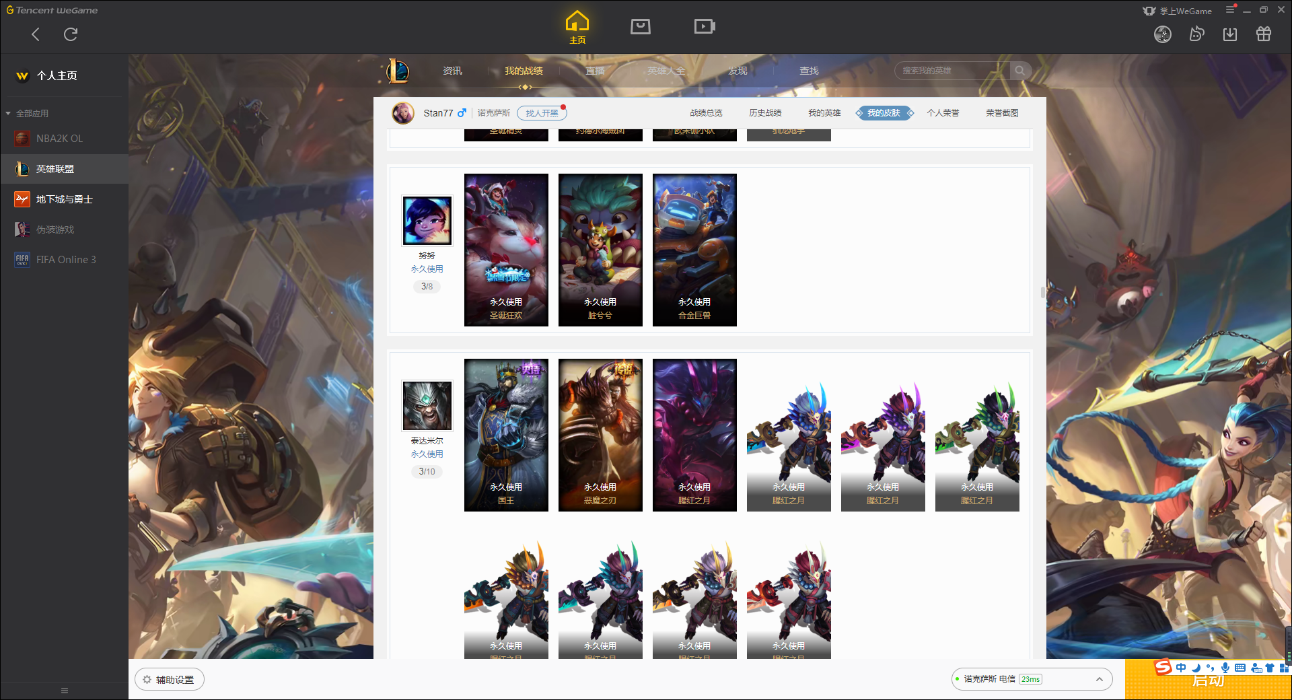Open the 我的战绩 menu tab
The image size is (1292, 700).
[524, 71]
